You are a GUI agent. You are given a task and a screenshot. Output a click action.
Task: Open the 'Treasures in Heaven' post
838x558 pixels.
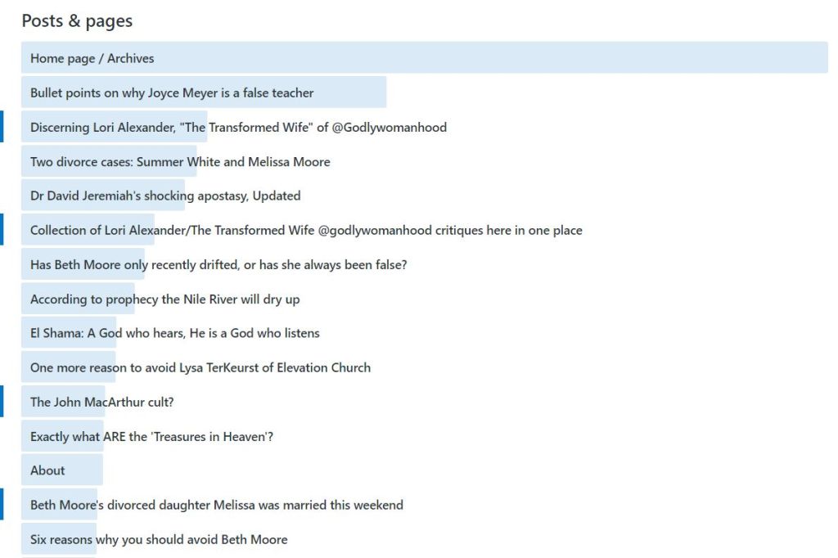pos(151,436)
